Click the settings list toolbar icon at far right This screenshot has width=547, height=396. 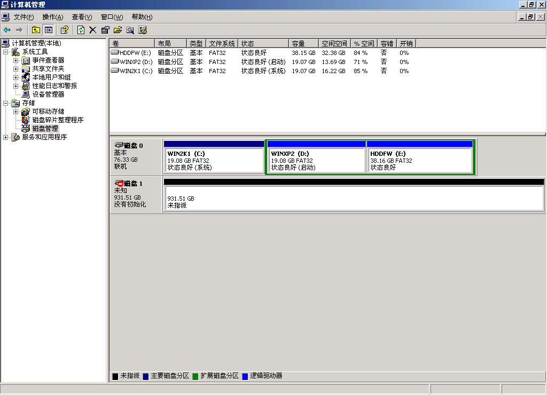pyautogui.click(x=143, y=30)
